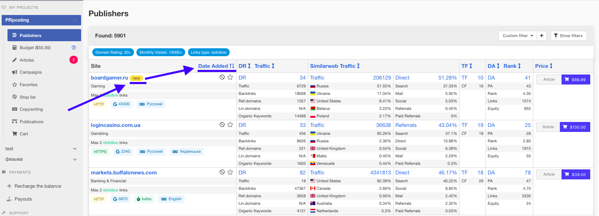Click Article button for logincasino.com.ua
The height and width of the screenshot is (216, 599).
pyautogui.click(x=549, y=127)
